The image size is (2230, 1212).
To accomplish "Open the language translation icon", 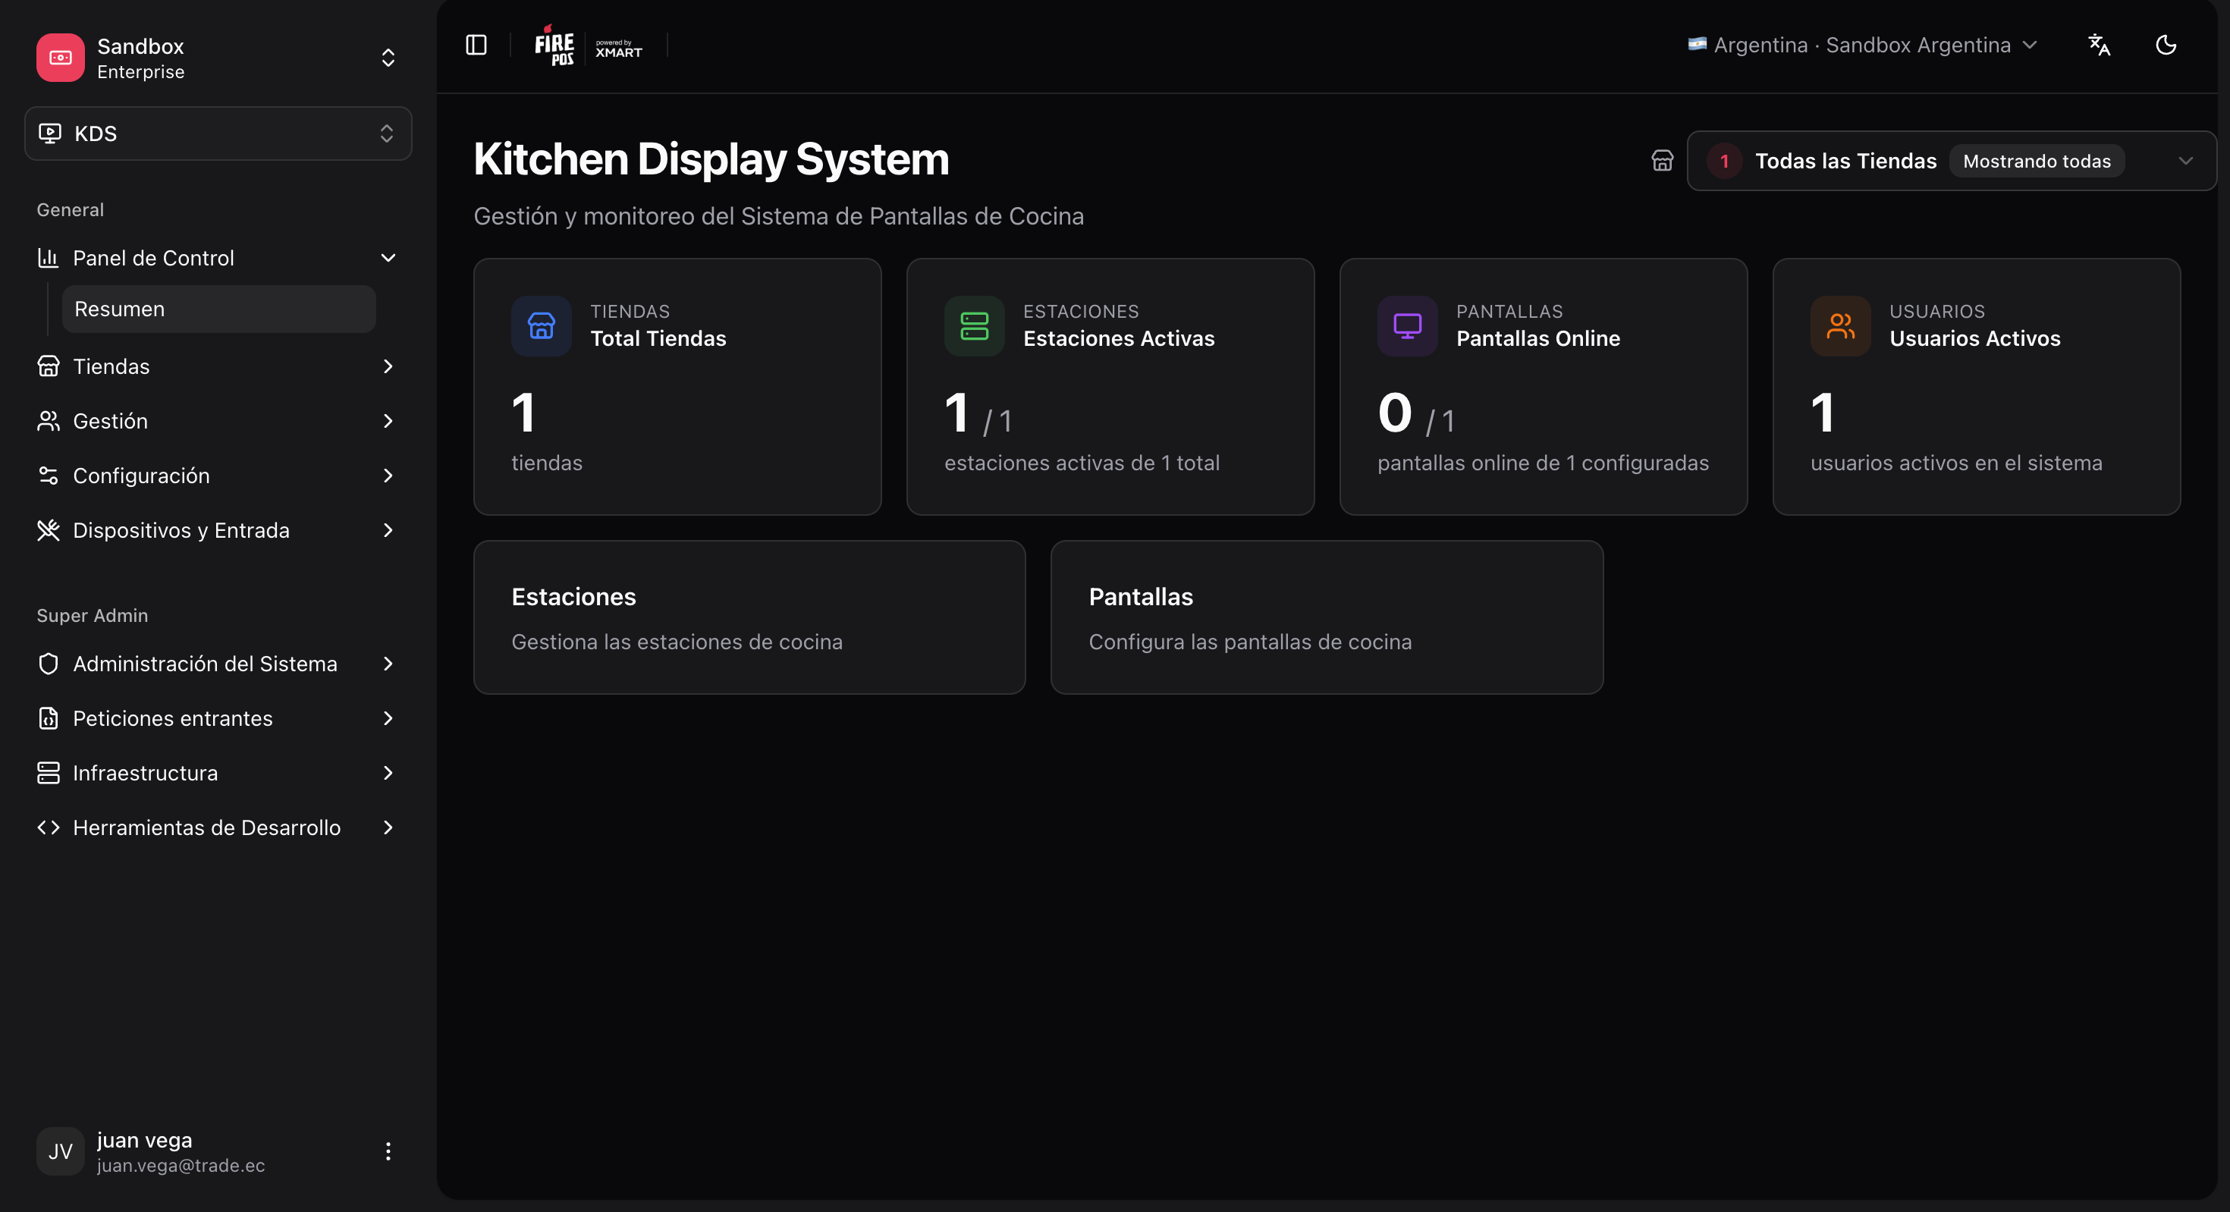I will click(2100, 45).
